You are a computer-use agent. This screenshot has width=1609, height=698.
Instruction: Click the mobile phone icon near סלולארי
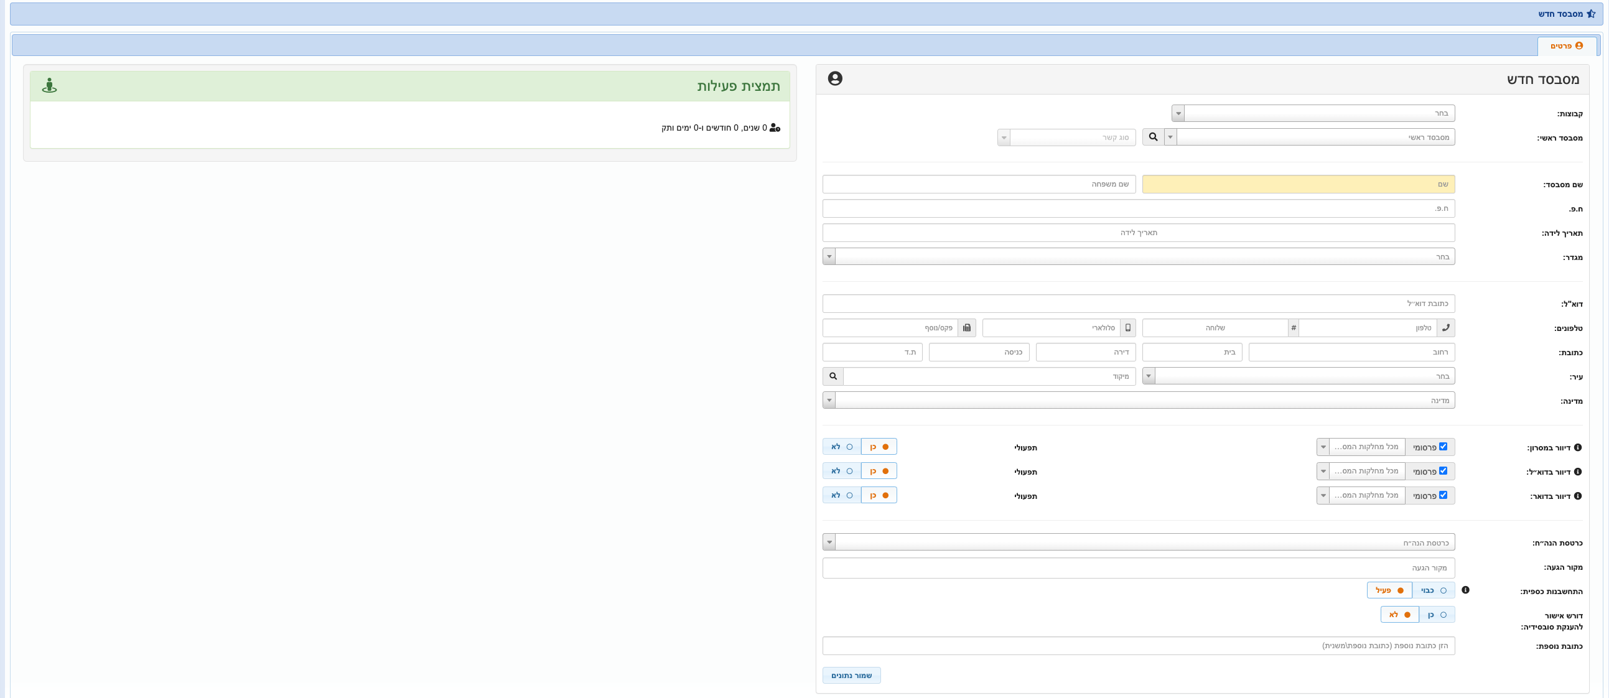1127,328
